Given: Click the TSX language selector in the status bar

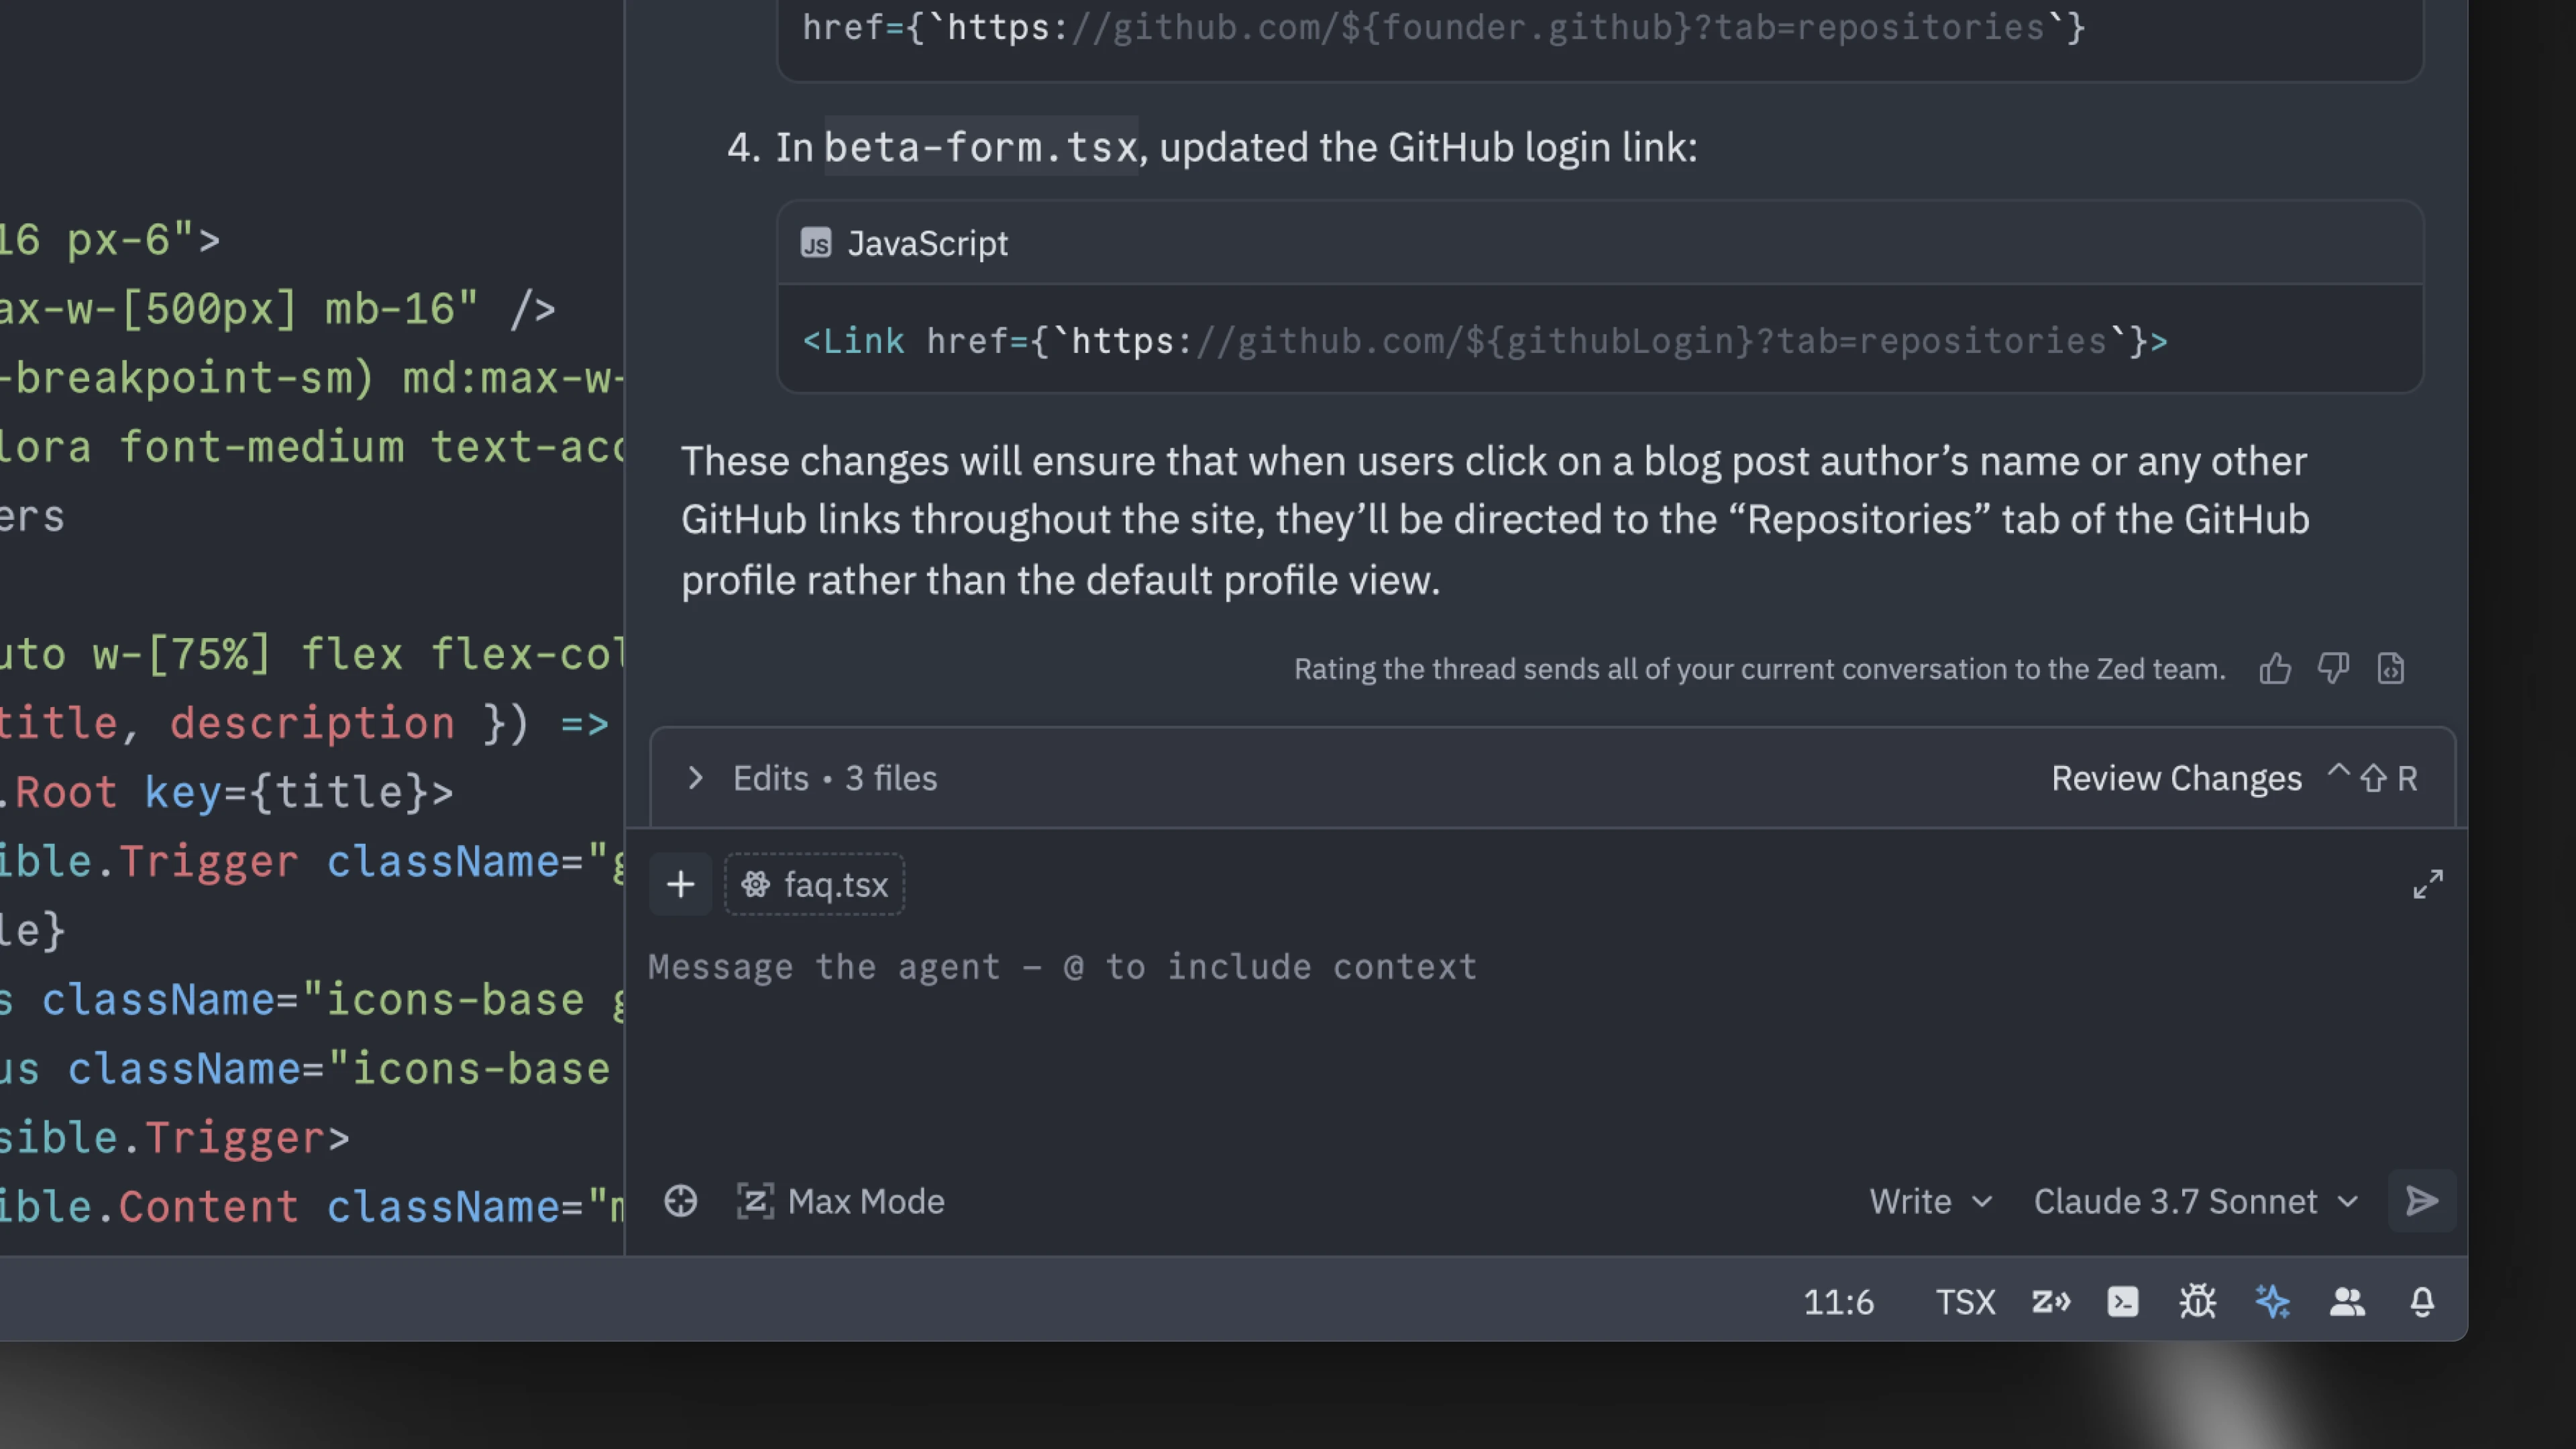Looking at the screenshot, I should click(1964, 1302).
